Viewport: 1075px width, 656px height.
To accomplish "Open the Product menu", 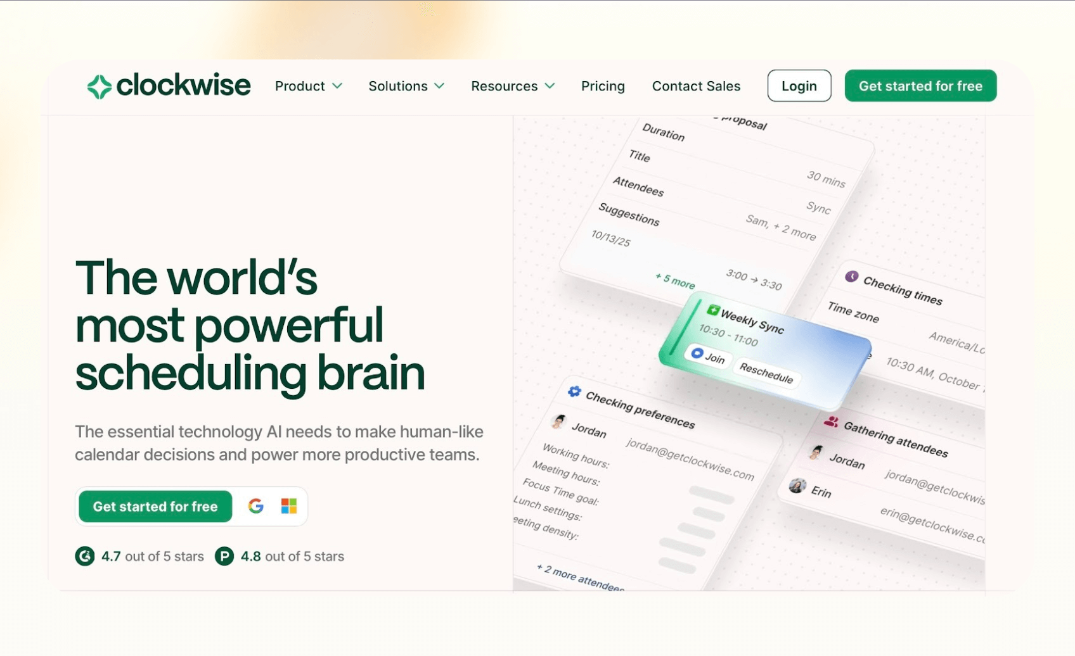I will pos(309,86).
